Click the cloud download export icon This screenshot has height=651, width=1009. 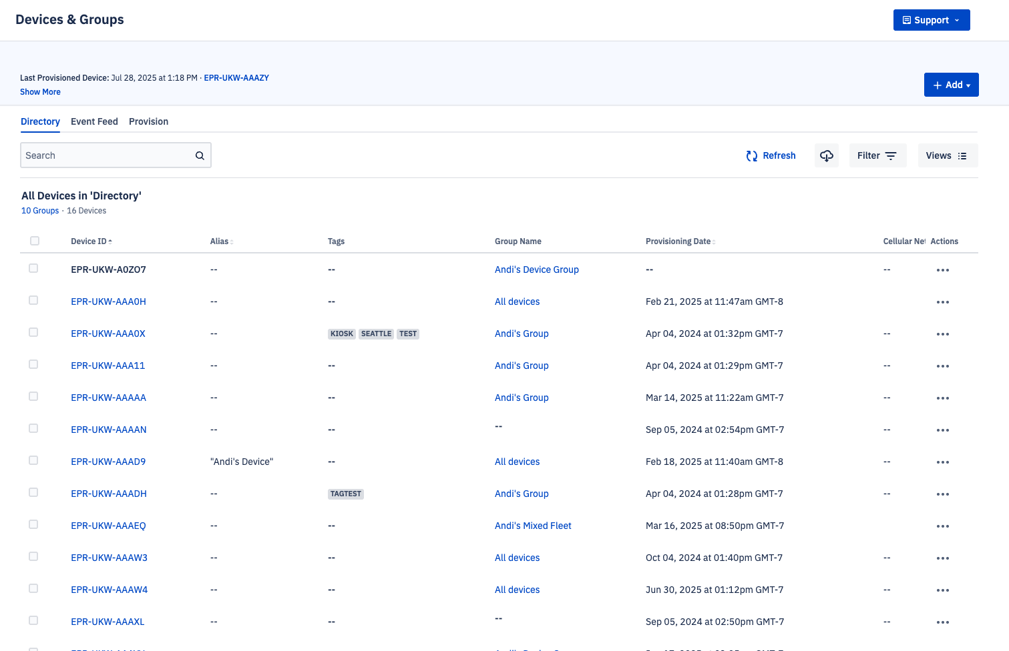[827, 155]
